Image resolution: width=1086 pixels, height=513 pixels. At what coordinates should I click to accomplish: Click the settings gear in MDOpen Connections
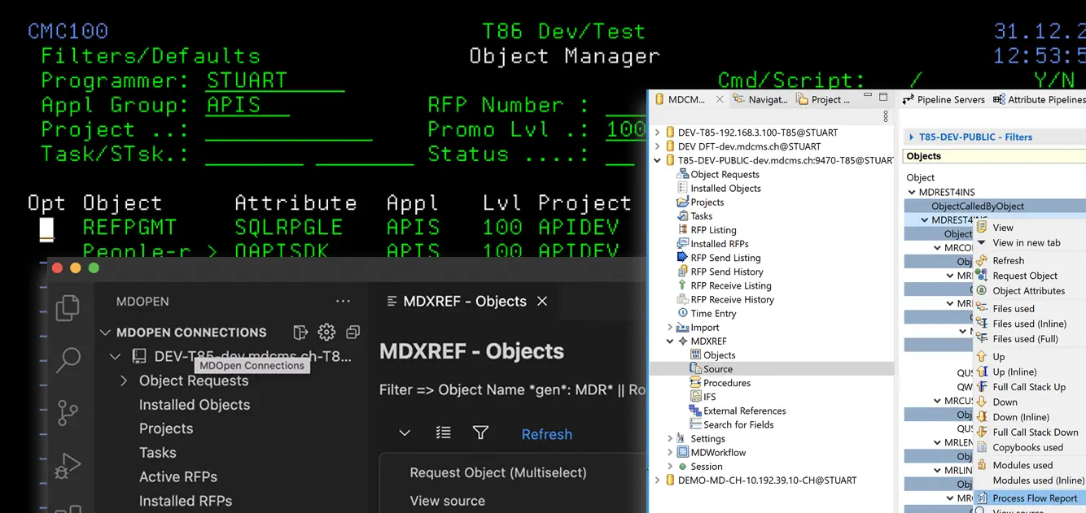(x=326, y=332)
